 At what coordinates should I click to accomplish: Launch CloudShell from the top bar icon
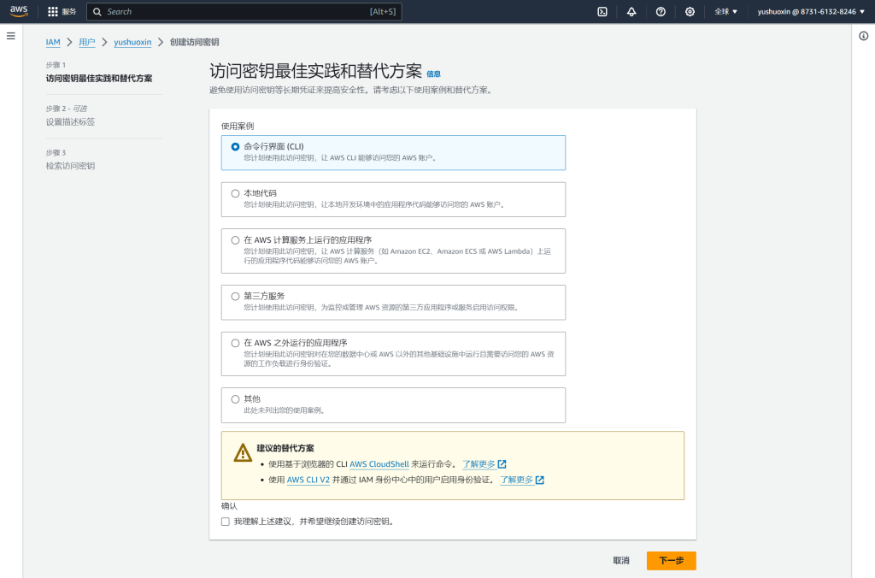pos(602,12)
